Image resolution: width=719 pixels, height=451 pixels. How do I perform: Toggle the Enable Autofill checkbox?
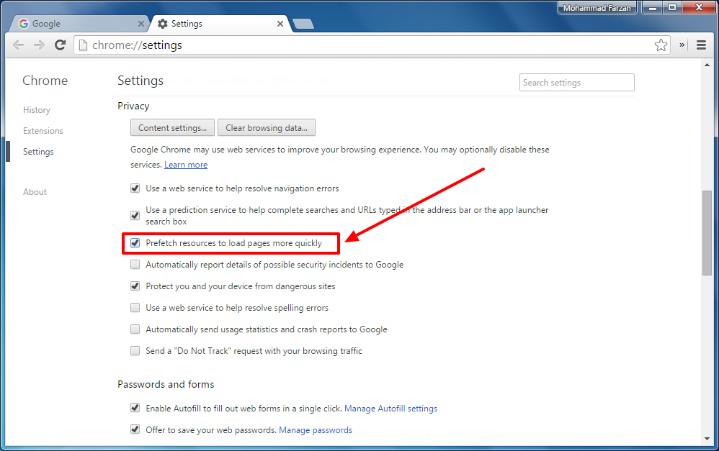coord(135,408)
